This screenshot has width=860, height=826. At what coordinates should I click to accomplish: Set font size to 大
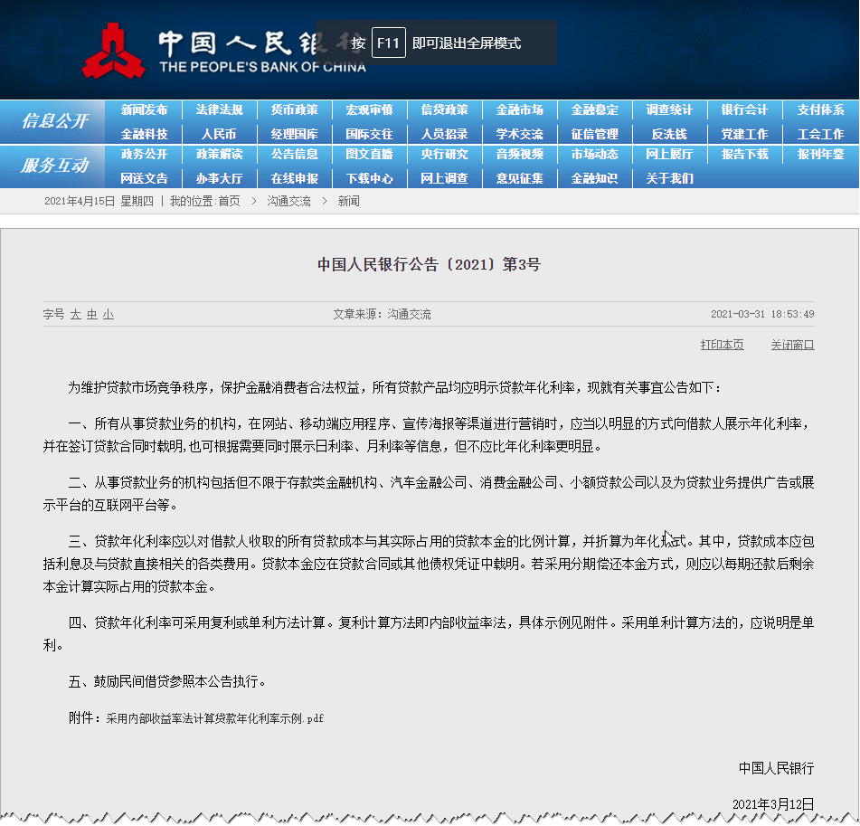click(76, 315)
